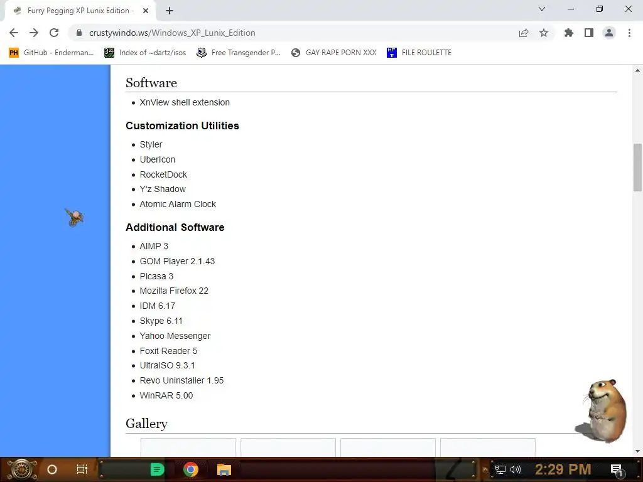
Task: Click the AIMP 3 list item
Action: tap(154, 246)
